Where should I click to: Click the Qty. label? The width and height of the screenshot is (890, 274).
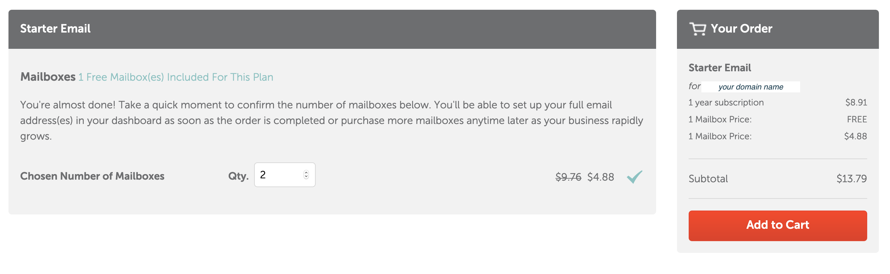click(x=238, y=176)
